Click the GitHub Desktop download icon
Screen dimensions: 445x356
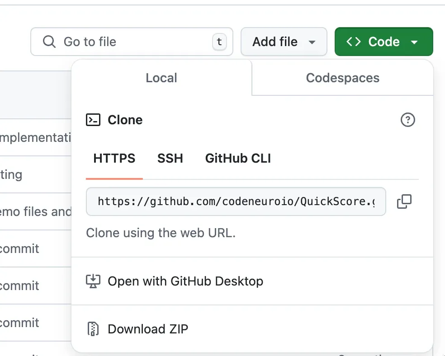[93, 281]
